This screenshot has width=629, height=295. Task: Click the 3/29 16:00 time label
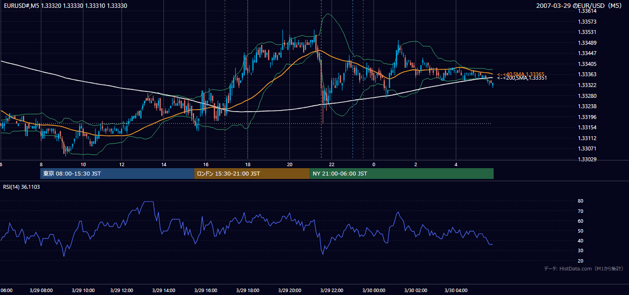pos(206,290)
